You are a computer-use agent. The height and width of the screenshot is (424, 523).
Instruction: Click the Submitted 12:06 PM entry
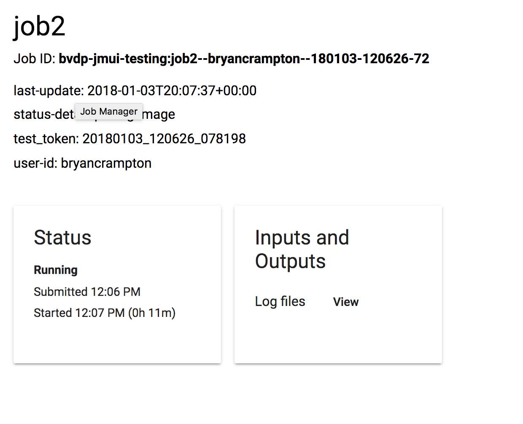point(87,291)
